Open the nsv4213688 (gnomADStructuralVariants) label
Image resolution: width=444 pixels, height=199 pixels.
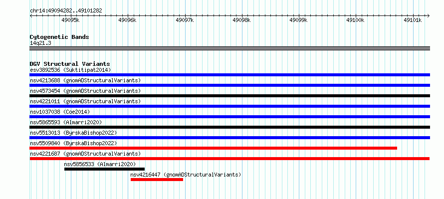pos(85,80)
